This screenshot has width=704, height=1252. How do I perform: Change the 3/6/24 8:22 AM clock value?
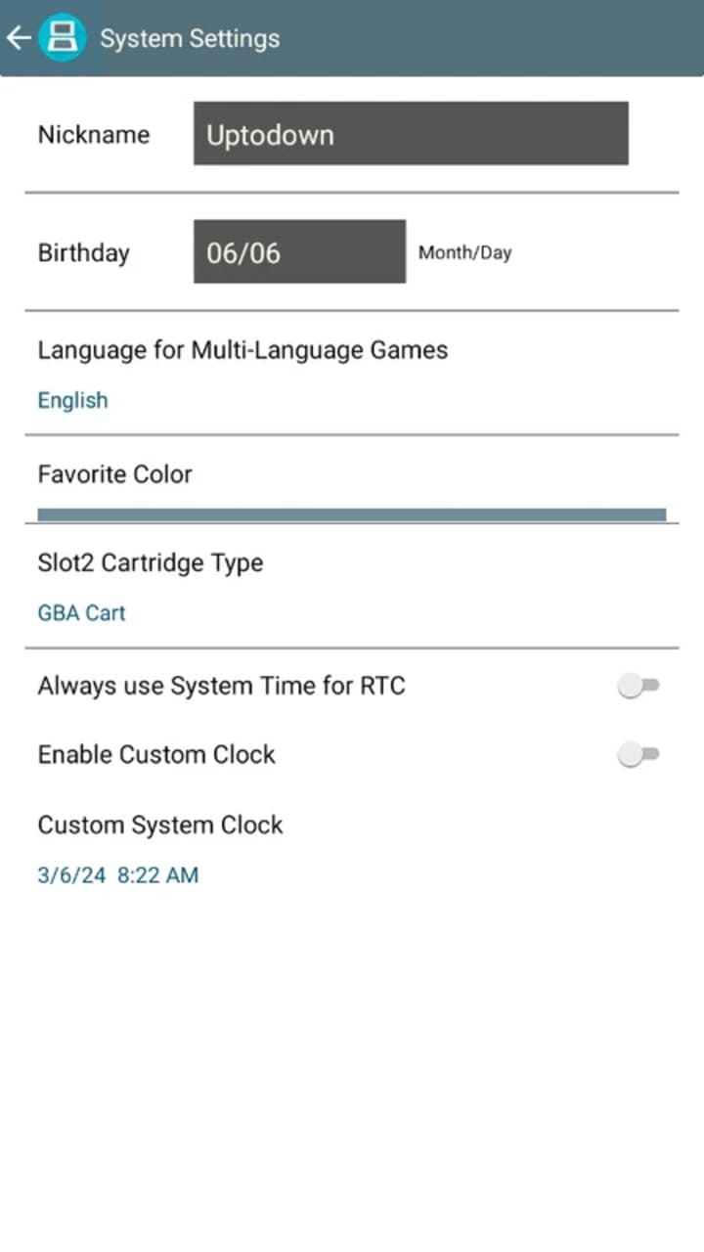[117, 875]
